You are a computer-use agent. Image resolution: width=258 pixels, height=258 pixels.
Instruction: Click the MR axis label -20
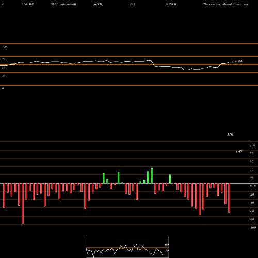click(x=252, y=195)
